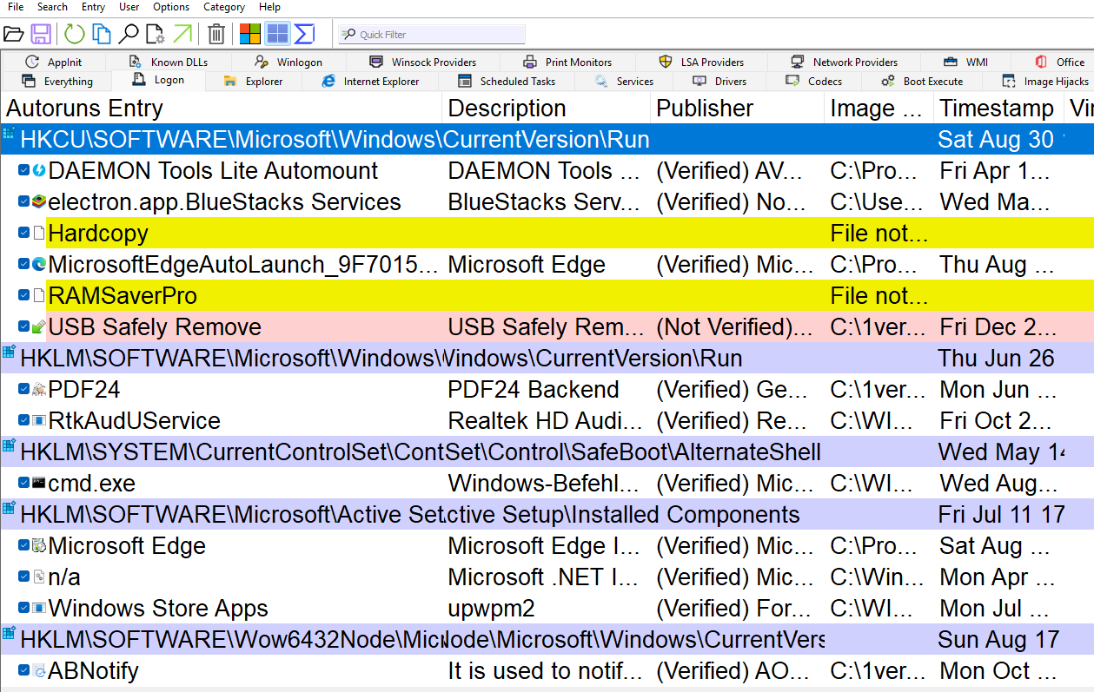The width and height of the screenshot is (1094, 692).
Task: Open Find using the magnifier toolbar icon
Action: point(129,34)
